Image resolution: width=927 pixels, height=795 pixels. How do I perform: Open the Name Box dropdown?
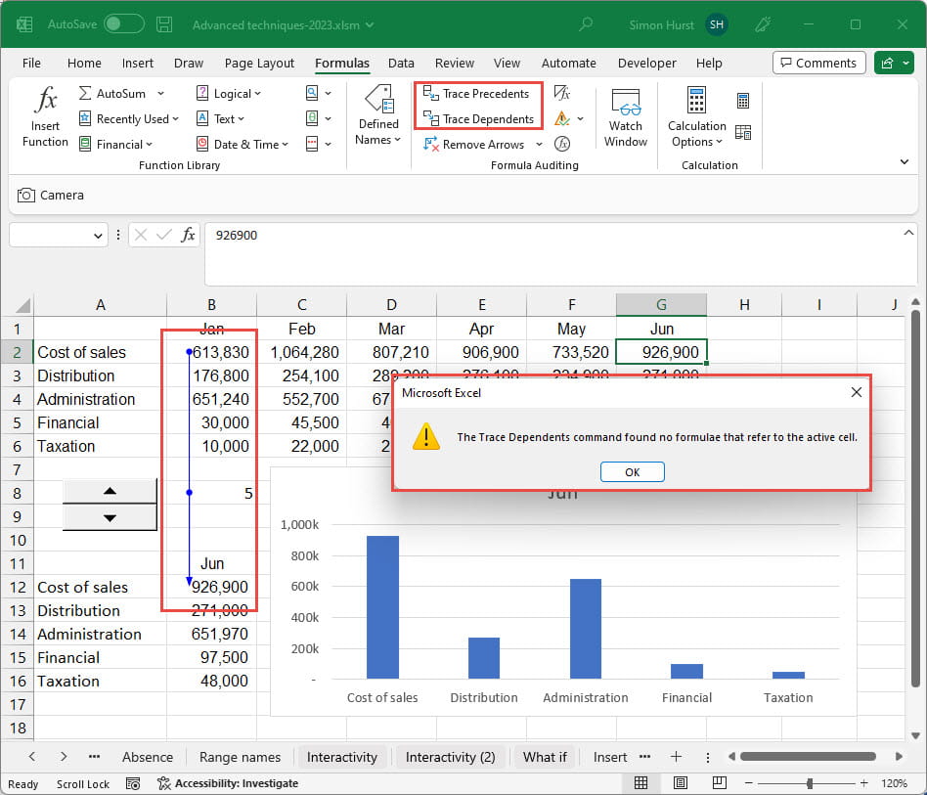tap(99, 236)
